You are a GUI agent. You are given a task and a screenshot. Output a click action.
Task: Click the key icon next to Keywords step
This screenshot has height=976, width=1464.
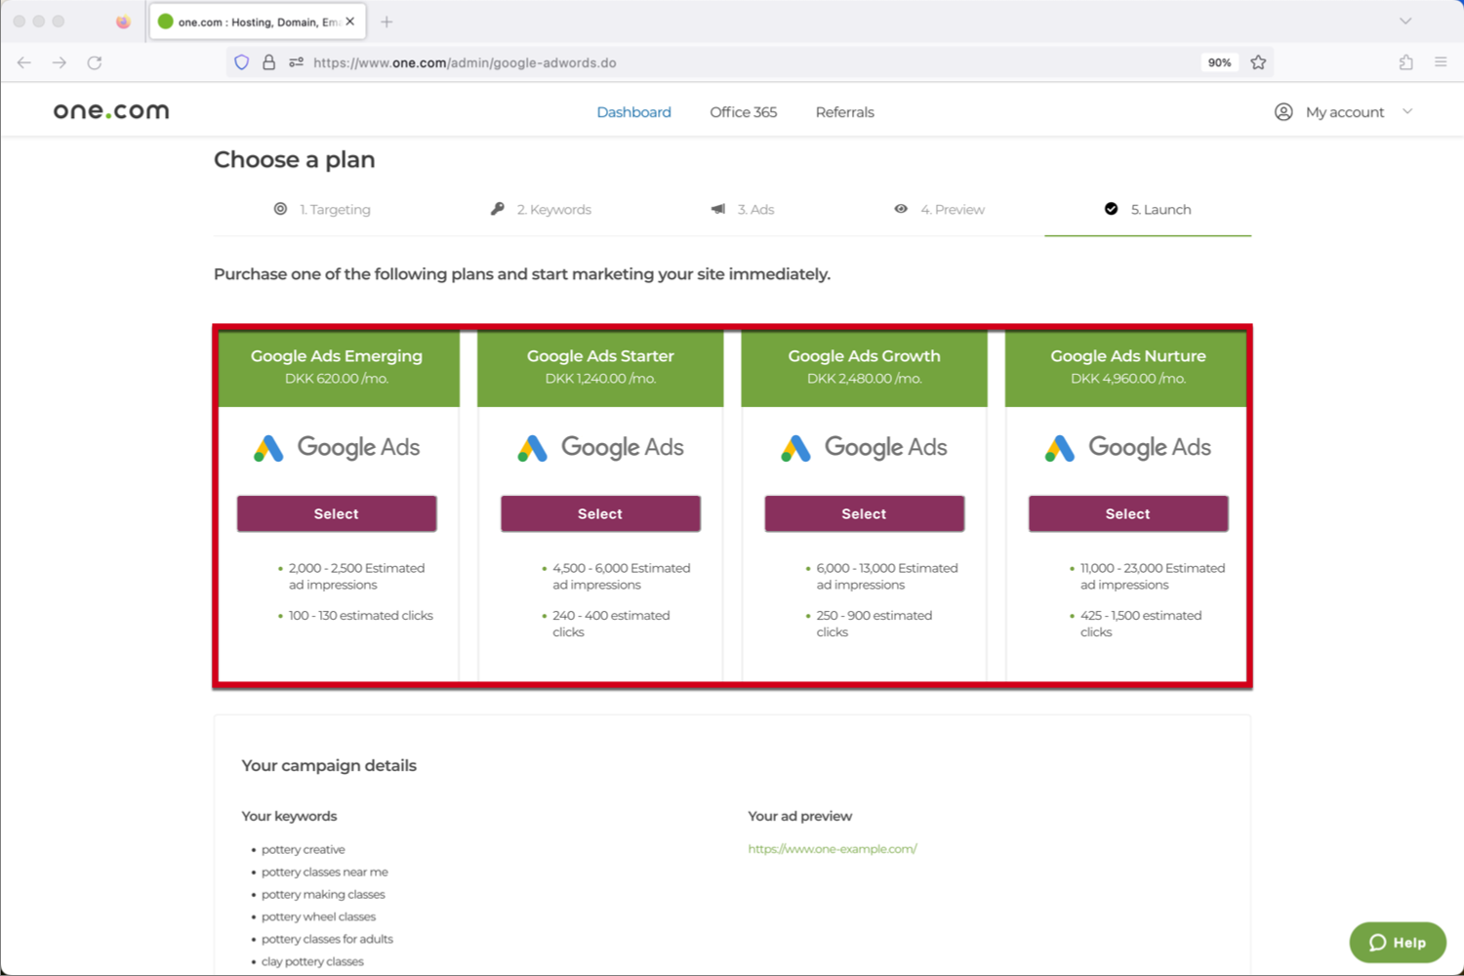click(497, 208)
